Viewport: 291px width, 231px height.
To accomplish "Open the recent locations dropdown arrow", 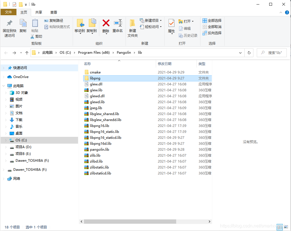I will click(x=21, y=53).
